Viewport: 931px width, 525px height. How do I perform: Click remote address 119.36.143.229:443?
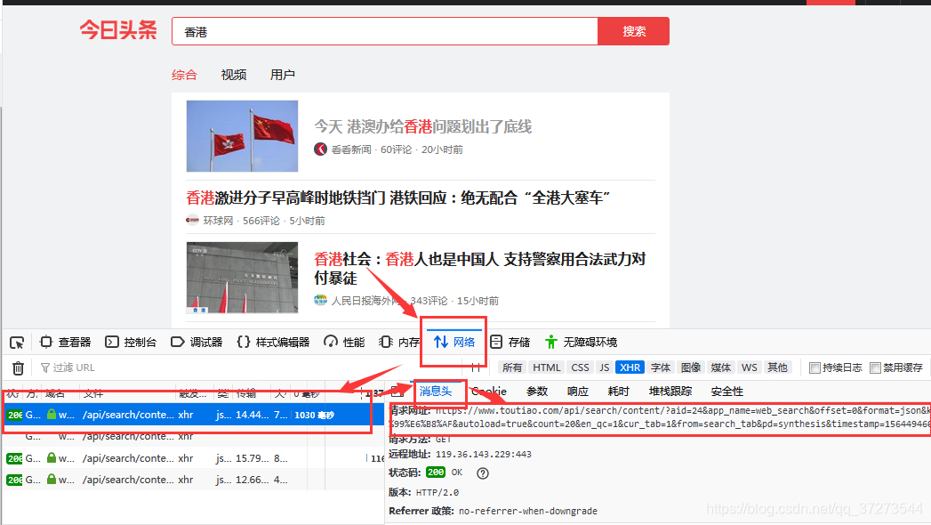[484, 455]
